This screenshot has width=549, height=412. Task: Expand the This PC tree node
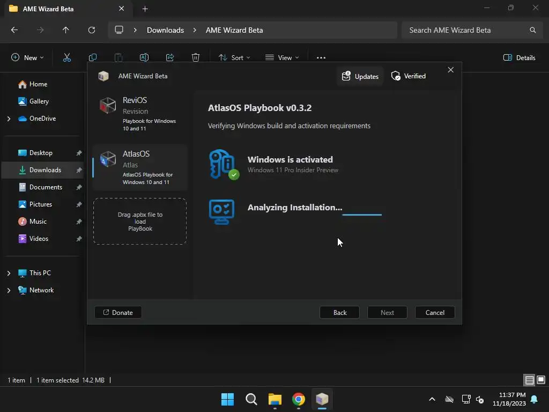coord(9,273)
